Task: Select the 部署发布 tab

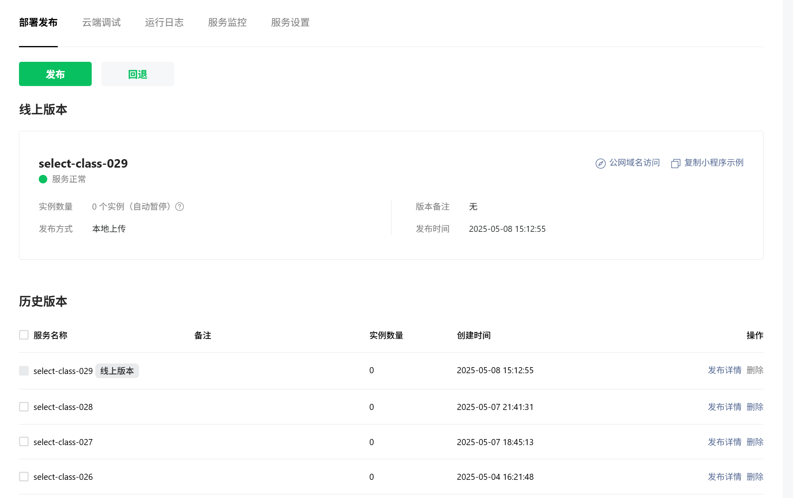Action: tap(38, 23)
